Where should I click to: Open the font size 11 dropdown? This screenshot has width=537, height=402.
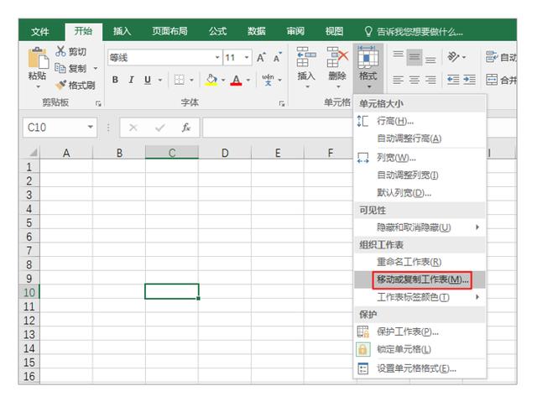click(x=247, y=57)
